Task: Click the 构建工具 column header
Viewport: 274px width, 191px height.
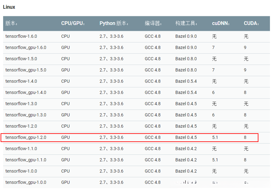Action: coord(187,23)
